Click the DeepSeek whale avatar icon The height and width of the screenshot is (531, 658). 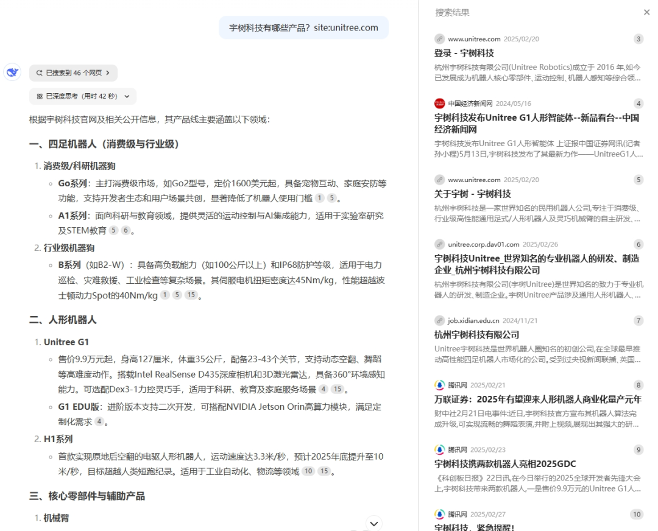click(13, 72)
